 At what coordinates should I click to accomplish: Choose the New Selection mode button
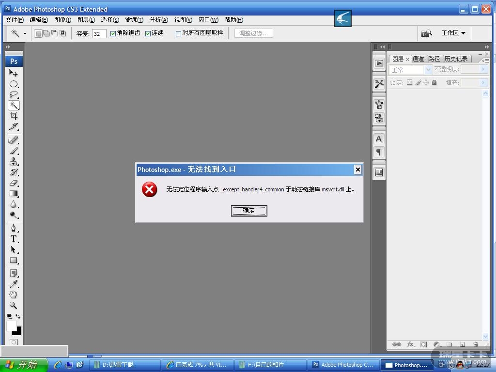pyautogui.click(x=38, y=33)
